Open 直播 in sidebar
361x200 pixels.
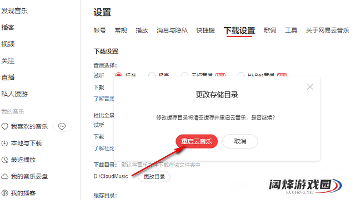8,78
